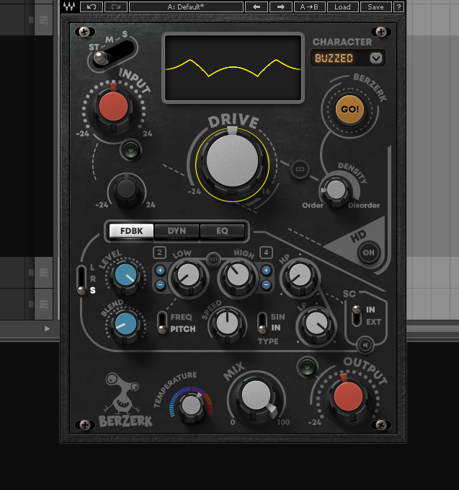Switch to the DYN tab
The image size is (459, 490).
pyautogui.click(x=177, y=231)
